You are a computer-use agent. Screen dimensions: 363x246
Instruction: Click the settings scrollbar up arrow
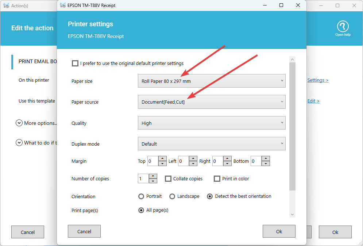[x=292, y=59]
